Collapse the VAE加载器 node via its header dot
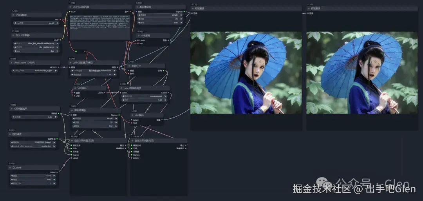Viewport: 423px width, 201px height. [14, 15]
